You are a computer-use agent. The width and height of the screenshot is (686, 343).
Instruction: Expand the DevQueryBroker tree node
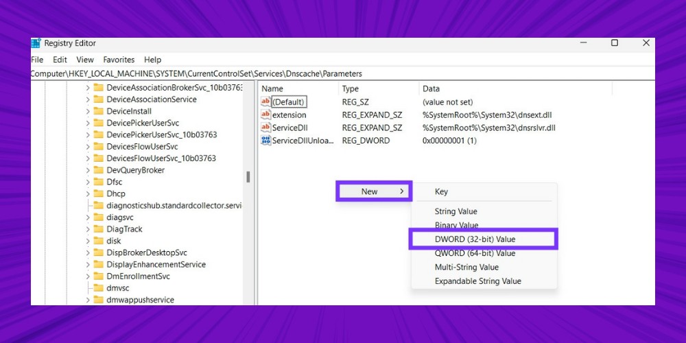click(x=88, y=170)
